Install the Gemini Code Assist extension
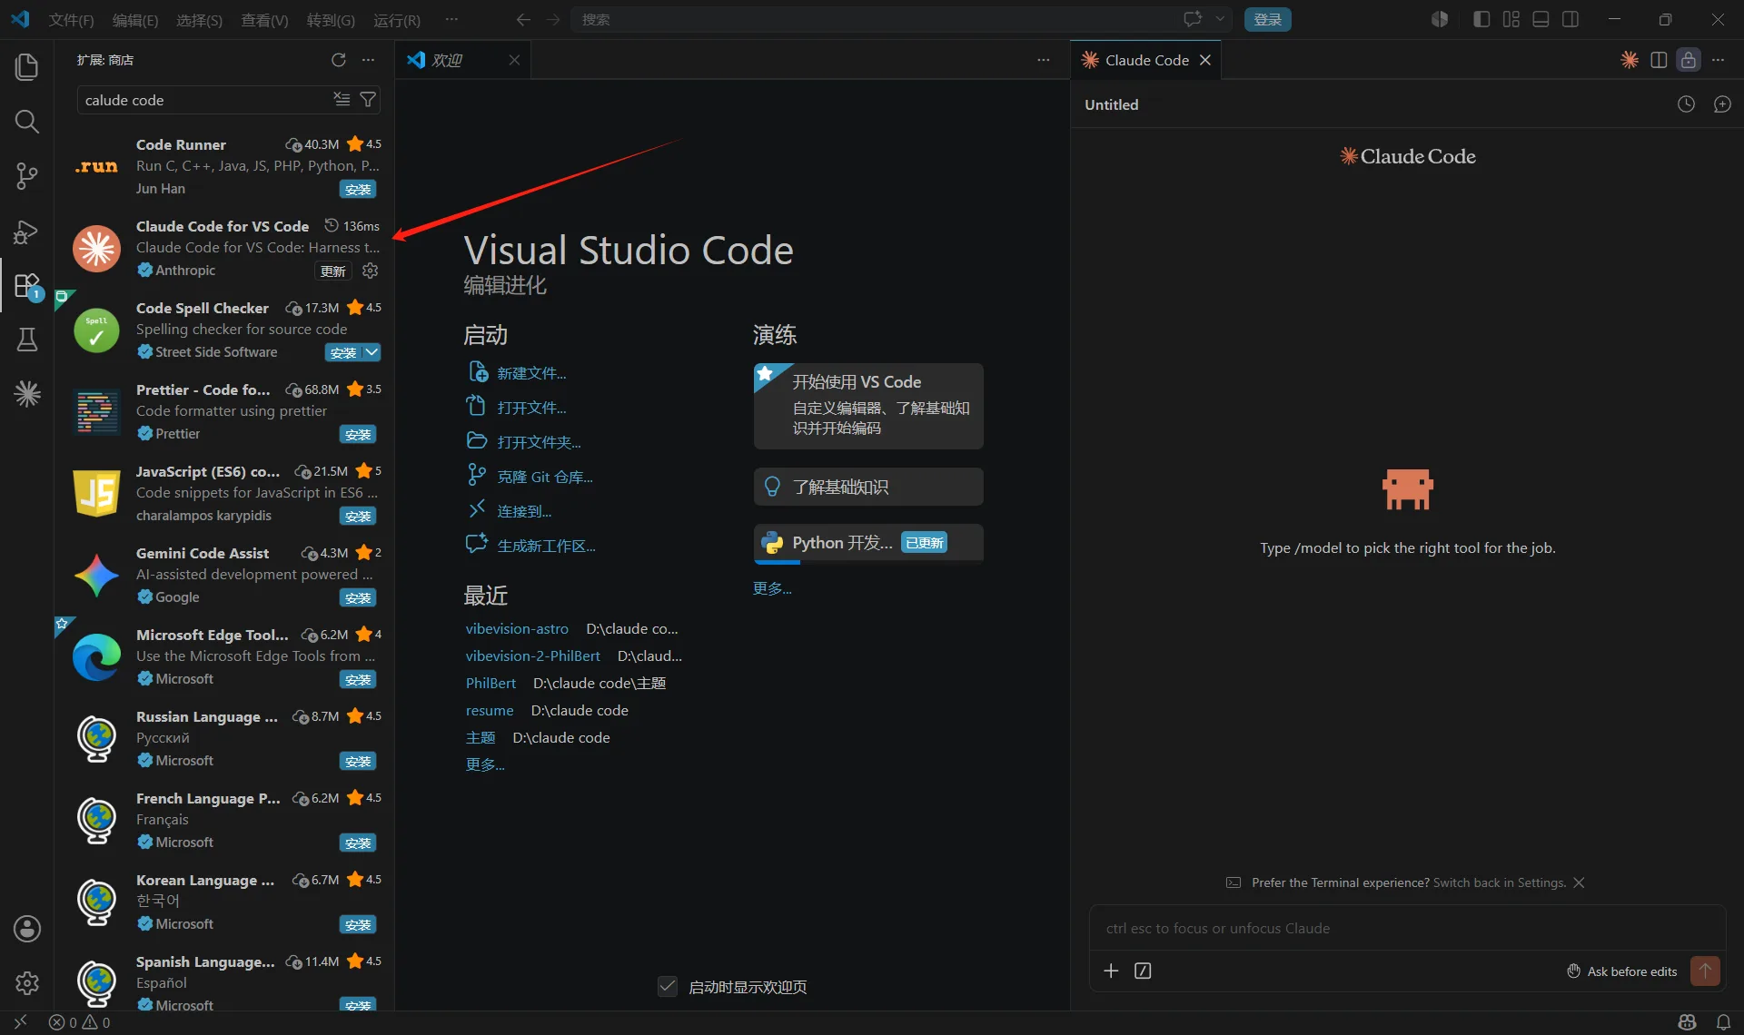 point(358,597)
